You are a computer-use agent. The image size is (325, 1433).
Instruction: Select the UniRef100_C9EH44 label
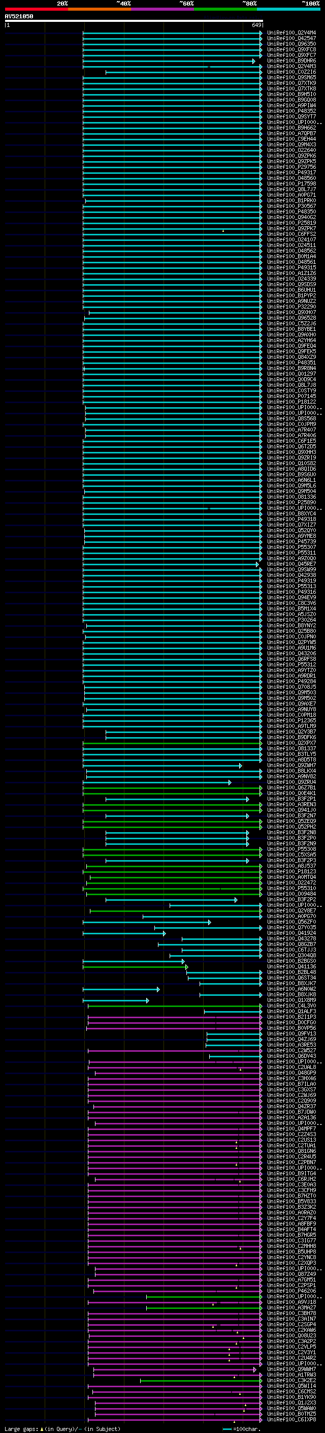(291, 139)
